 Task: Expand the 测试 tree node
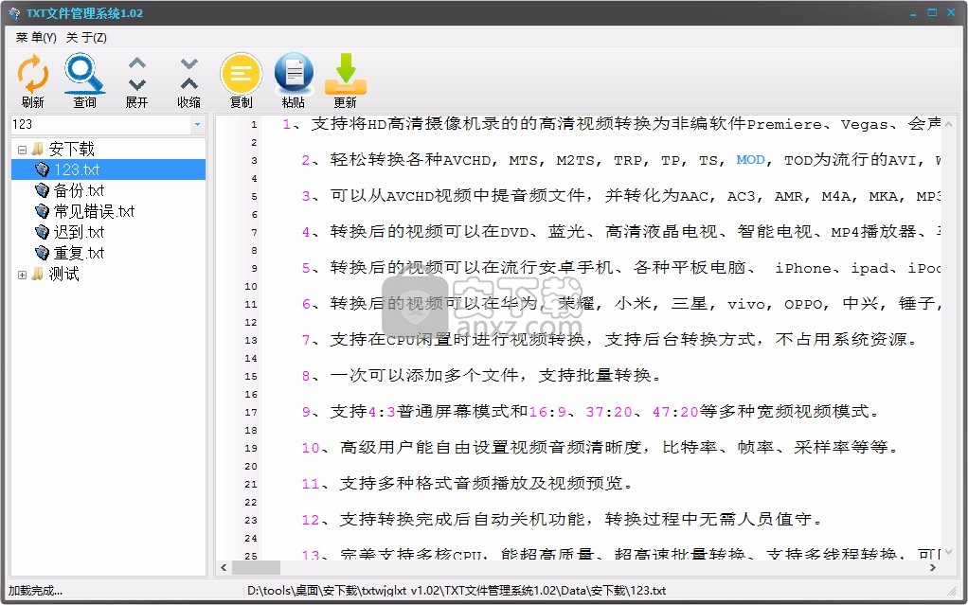(x=22, y=275)
